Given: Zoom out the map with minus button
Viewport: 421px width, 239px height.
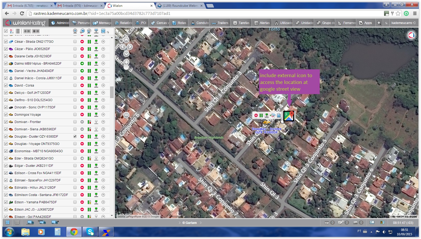Looking at the screenshot, I should click(x=126, y=115).
